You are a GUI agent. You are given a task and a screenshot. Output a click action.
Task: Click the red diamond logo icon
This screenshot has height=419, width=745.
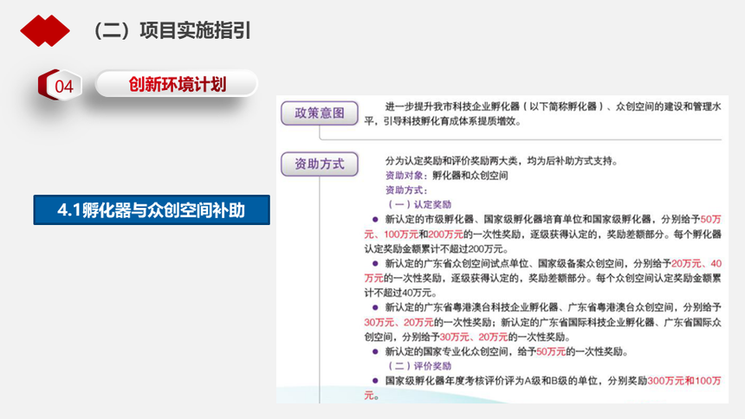[45, 31]
